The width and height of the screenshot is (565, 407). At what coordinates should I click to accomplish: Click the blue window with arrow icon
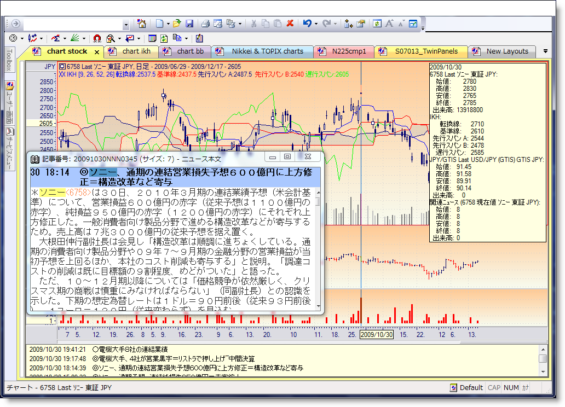point(413,24)
